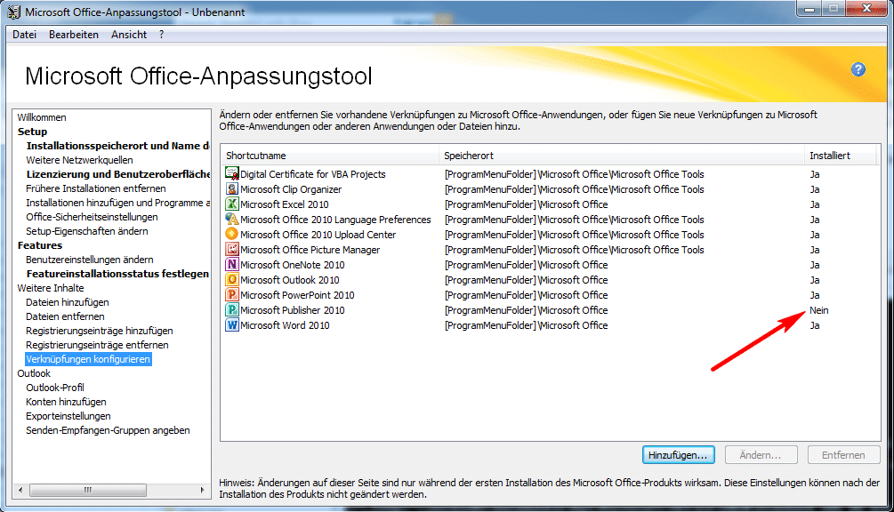The height and width of the screenshot is (512, 894).
Task: Select Installationsspeicherort und Name in the tree
Action: click(117, 146)
